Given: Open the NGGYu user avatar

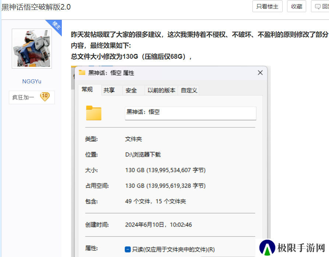Looking at the screenshot, I should pyautogui.click(x=32, y=48).
